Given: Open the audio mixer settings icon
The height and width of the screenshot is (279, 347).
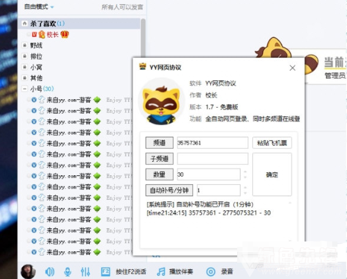Looking at the screenshot, I should (x=85, y=272).
